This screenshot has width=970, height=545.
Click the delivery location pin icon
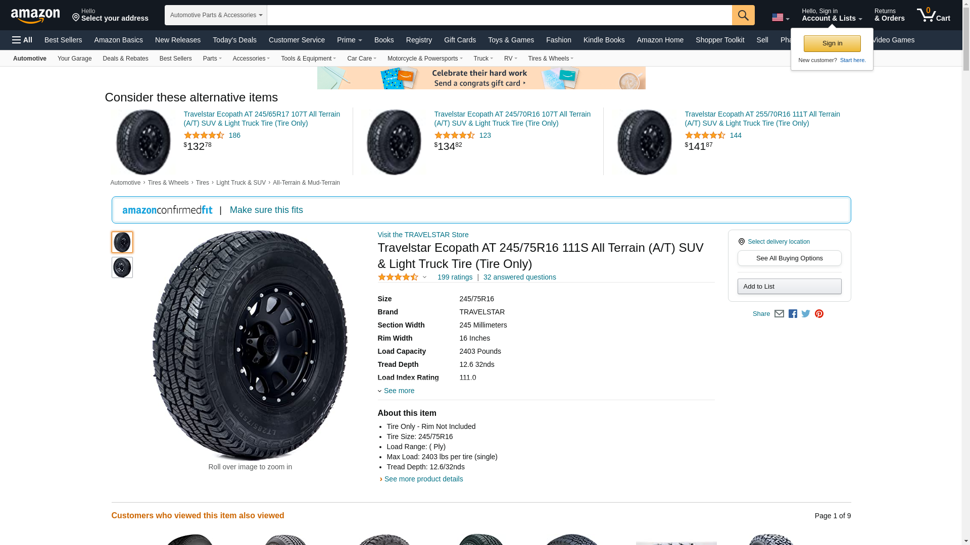(x=741, y=242)
